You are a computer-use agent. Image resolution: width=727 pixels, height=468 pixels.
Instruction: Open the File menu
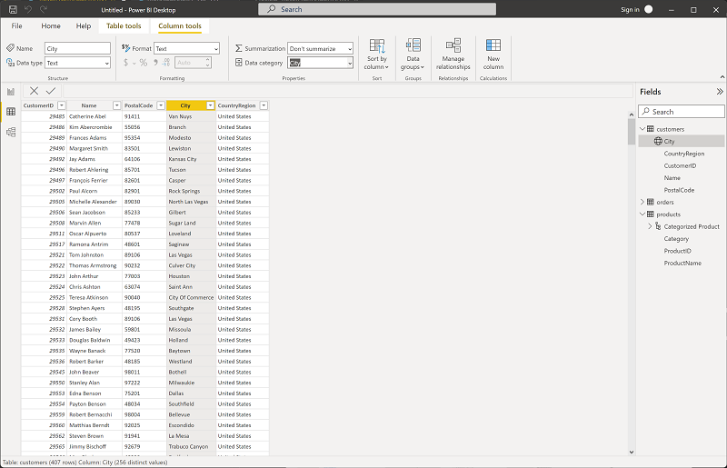[x=16, y=26]
